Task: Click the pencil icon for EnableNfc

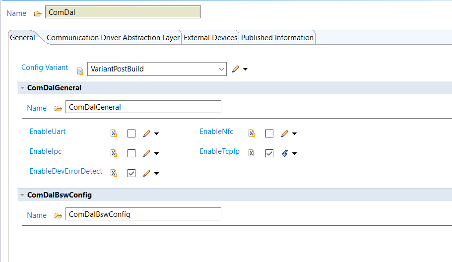Action: [284, 133]
